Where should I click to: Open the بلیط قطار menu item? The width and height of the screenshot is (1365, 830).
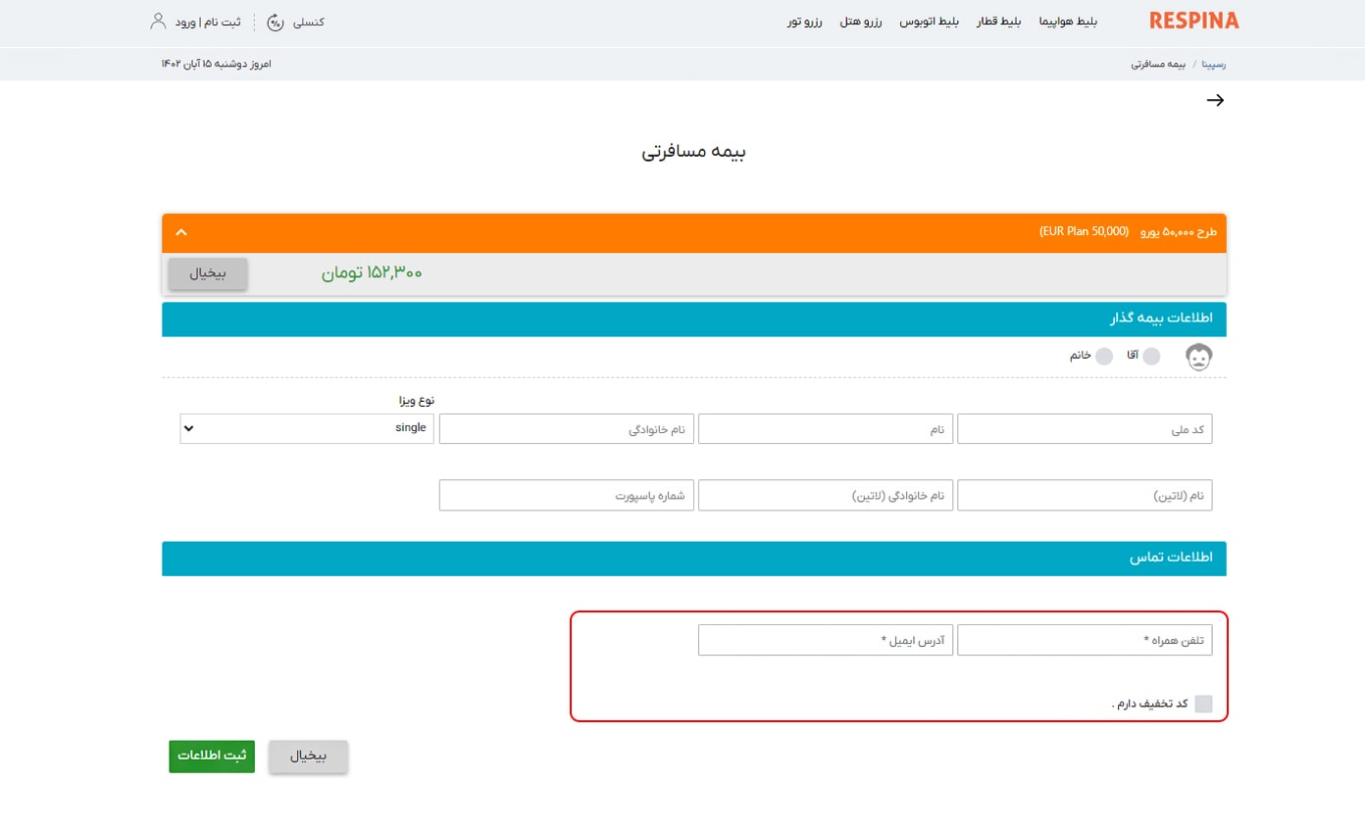[x=998, y=21]
